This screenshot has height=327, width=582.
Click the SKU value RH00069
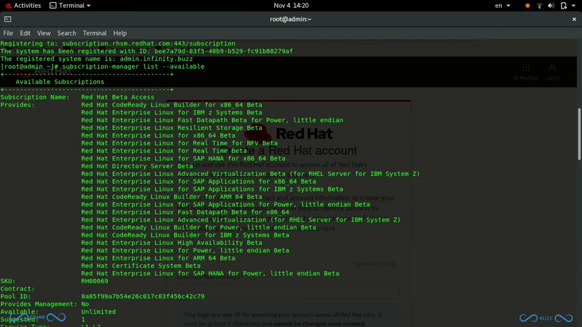coord(95,281)
